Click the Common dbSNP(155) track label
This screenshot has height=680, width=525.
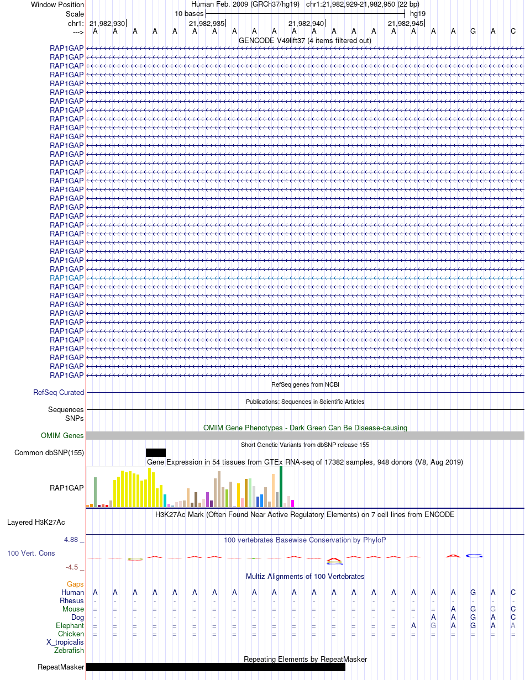point(49,453)
